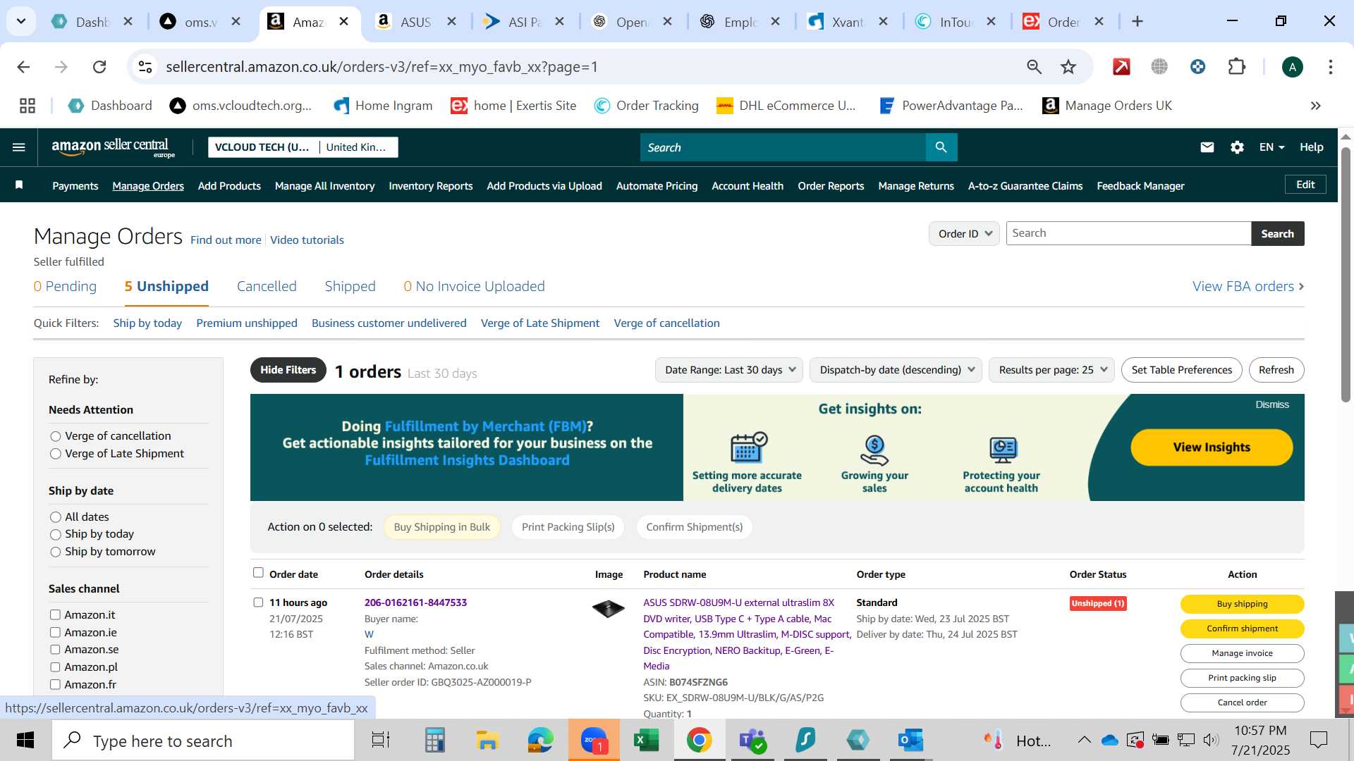Click the Seller Central search magnifier button
1354x761 pixels.
coord(941,147)
